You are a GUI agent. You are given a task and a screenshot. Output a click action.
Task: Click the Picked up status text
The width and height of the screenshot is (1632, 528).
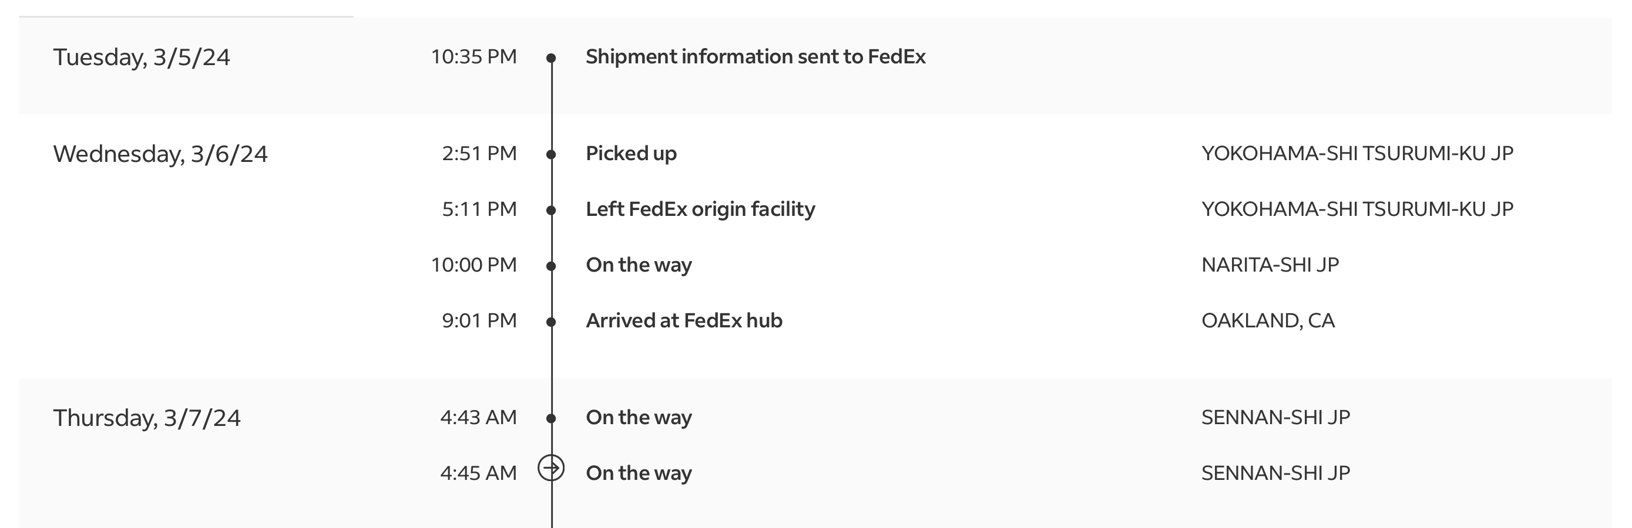tap(631, 154)
